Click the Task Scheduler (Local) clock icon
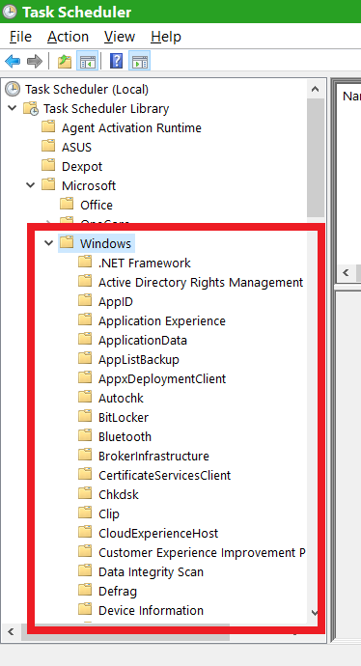 [x=13, y=89]
